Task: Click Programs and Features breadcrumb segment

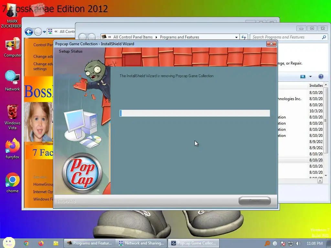Action: pos(179,37)
